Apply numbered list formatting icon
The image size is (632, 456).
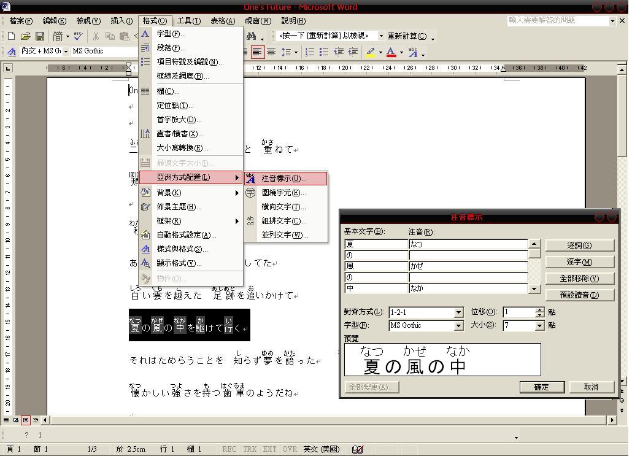(309, 52)
